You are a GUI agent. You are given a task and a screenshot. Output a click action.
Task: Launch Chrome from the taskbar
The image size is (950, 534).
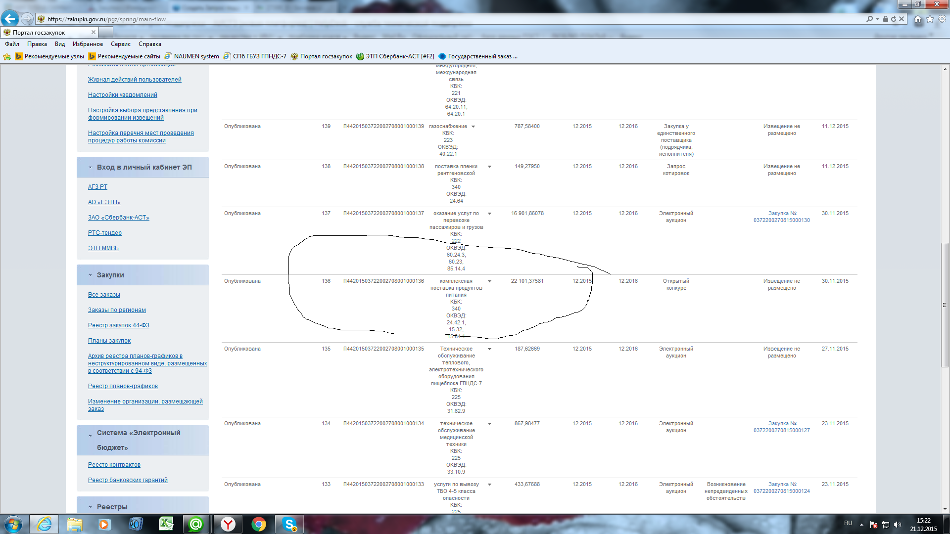pyautogui.click(x=258, y=524)
